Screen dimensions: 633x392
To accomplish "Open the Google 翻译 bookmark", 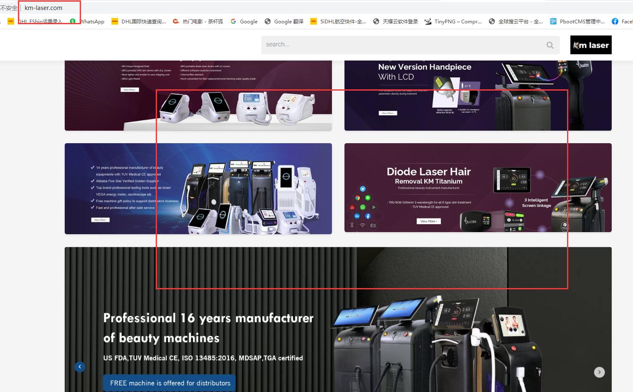I will pos(284,21).
